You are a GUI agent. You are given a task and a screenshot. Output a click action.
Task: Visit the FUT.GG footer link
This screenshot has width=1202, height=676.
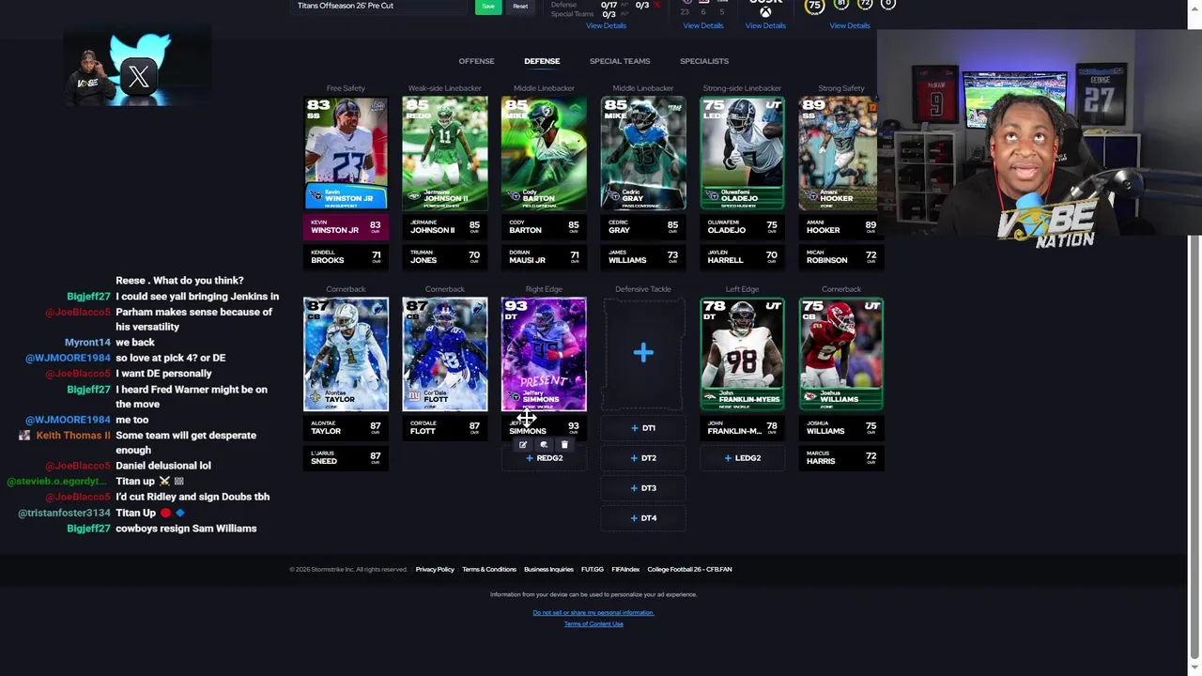[x=593, y=569]
